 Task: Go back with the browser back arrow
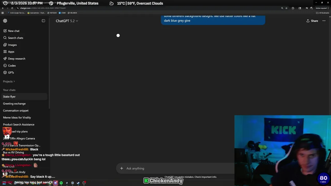[3, 8]
